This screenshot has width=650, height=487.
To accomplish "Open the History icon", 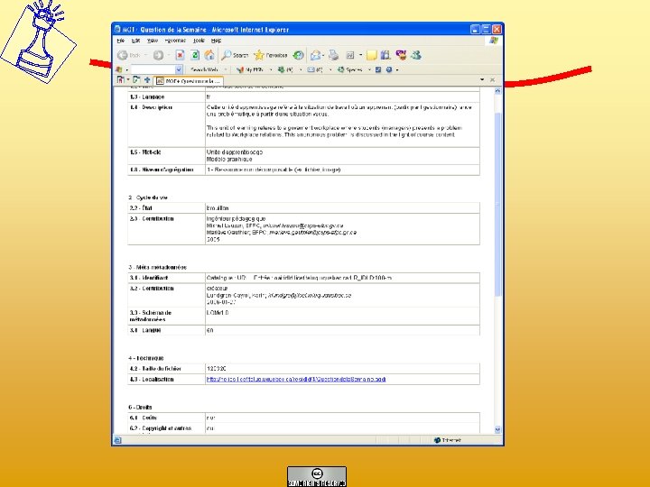I will pos(298,55).
